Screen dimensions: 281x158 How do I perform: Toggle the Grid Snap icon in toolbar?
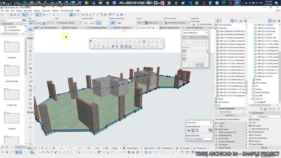[x=44, y=14]
